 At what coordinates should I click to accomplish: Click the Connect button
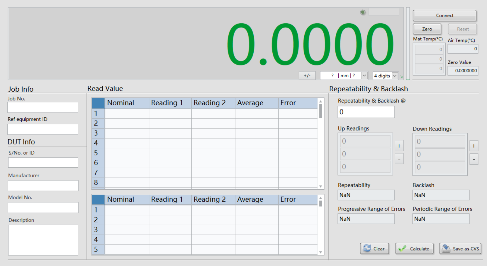(x=444, y=16)
